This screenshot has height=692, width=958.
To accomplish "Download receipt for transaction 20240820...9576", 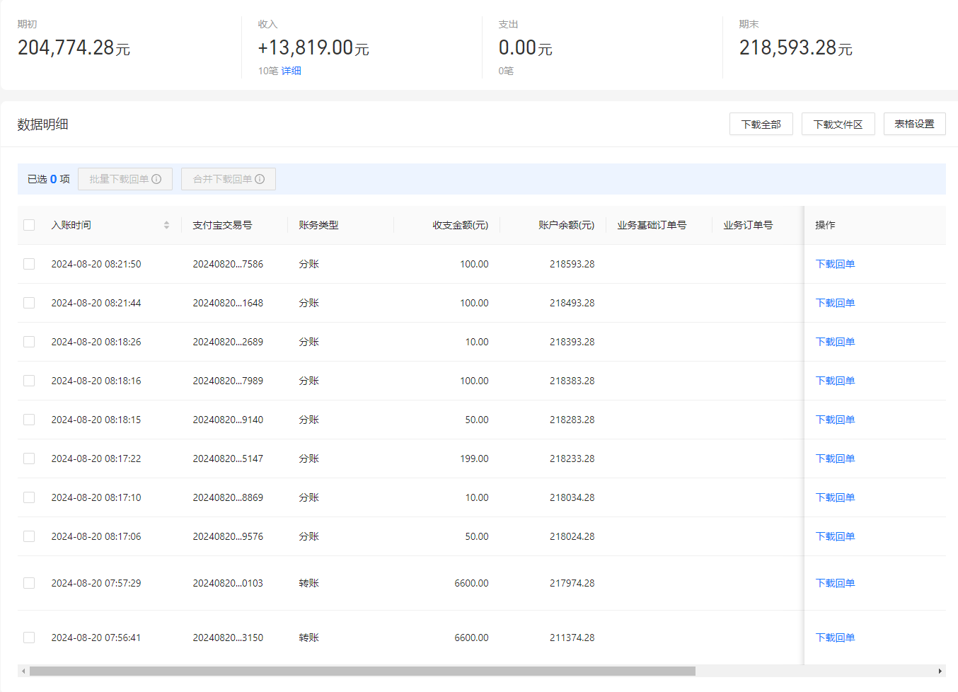I will pyautogui.click(x=835, y=536).
